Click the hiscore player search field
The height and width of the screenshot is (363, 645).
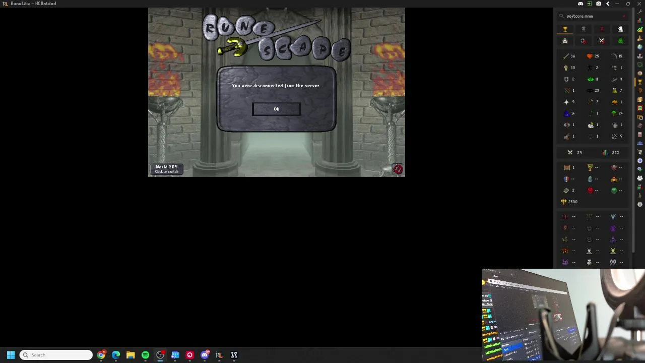[x=592, y=16]
